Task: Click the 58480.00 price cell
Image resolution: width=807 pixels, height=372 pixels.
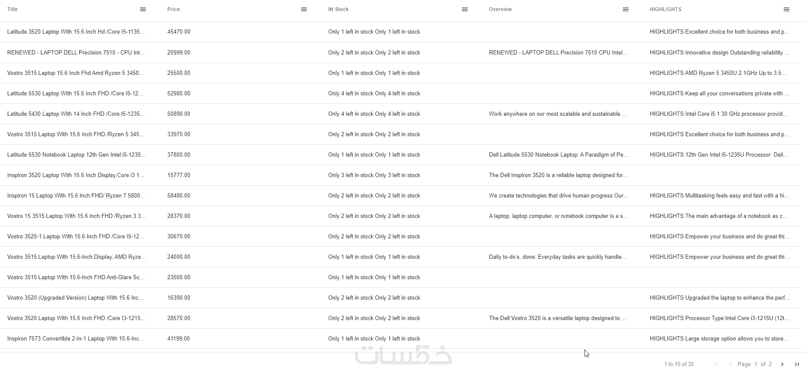Action: click(x=179, y=196)
